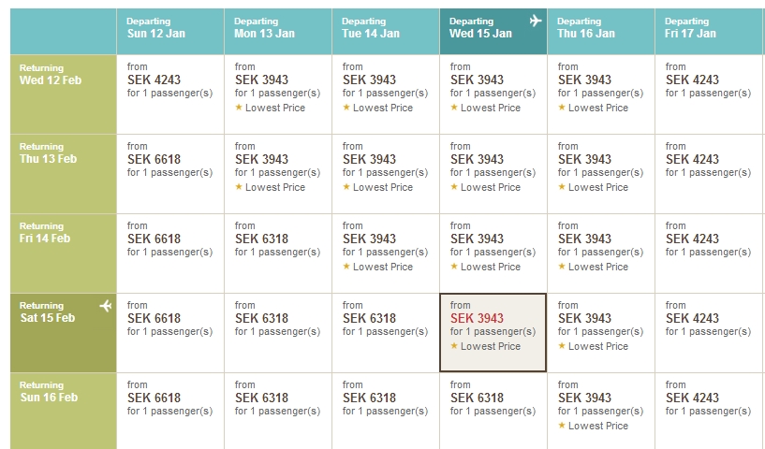Click Lowest Price star for Thu 16 Jan, Thu 13 Feb
The height and width of the screenshot is (449, 765).
coord(562,187)
